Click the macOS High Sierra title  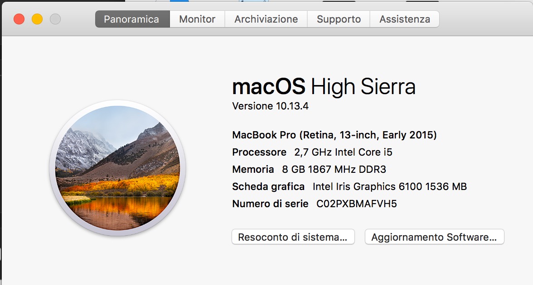click(x=324, y=86)
